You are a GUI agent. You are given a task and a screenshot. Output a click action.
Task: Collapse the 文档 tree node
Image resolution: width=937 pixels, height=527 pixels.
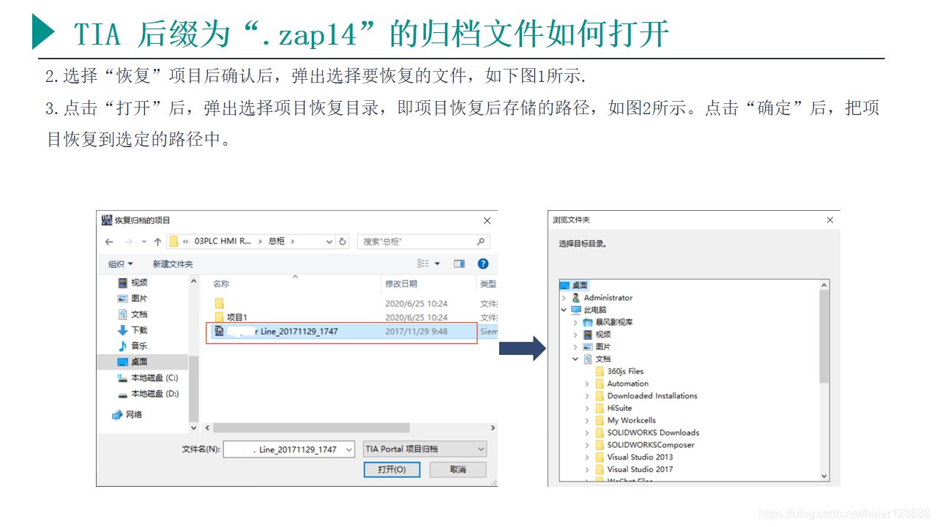(575, 359)
